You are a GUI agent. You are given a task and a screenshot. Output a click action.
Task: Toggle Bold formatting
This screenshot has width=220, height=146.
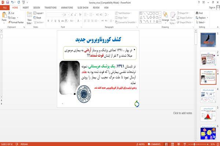coord(48,21)
